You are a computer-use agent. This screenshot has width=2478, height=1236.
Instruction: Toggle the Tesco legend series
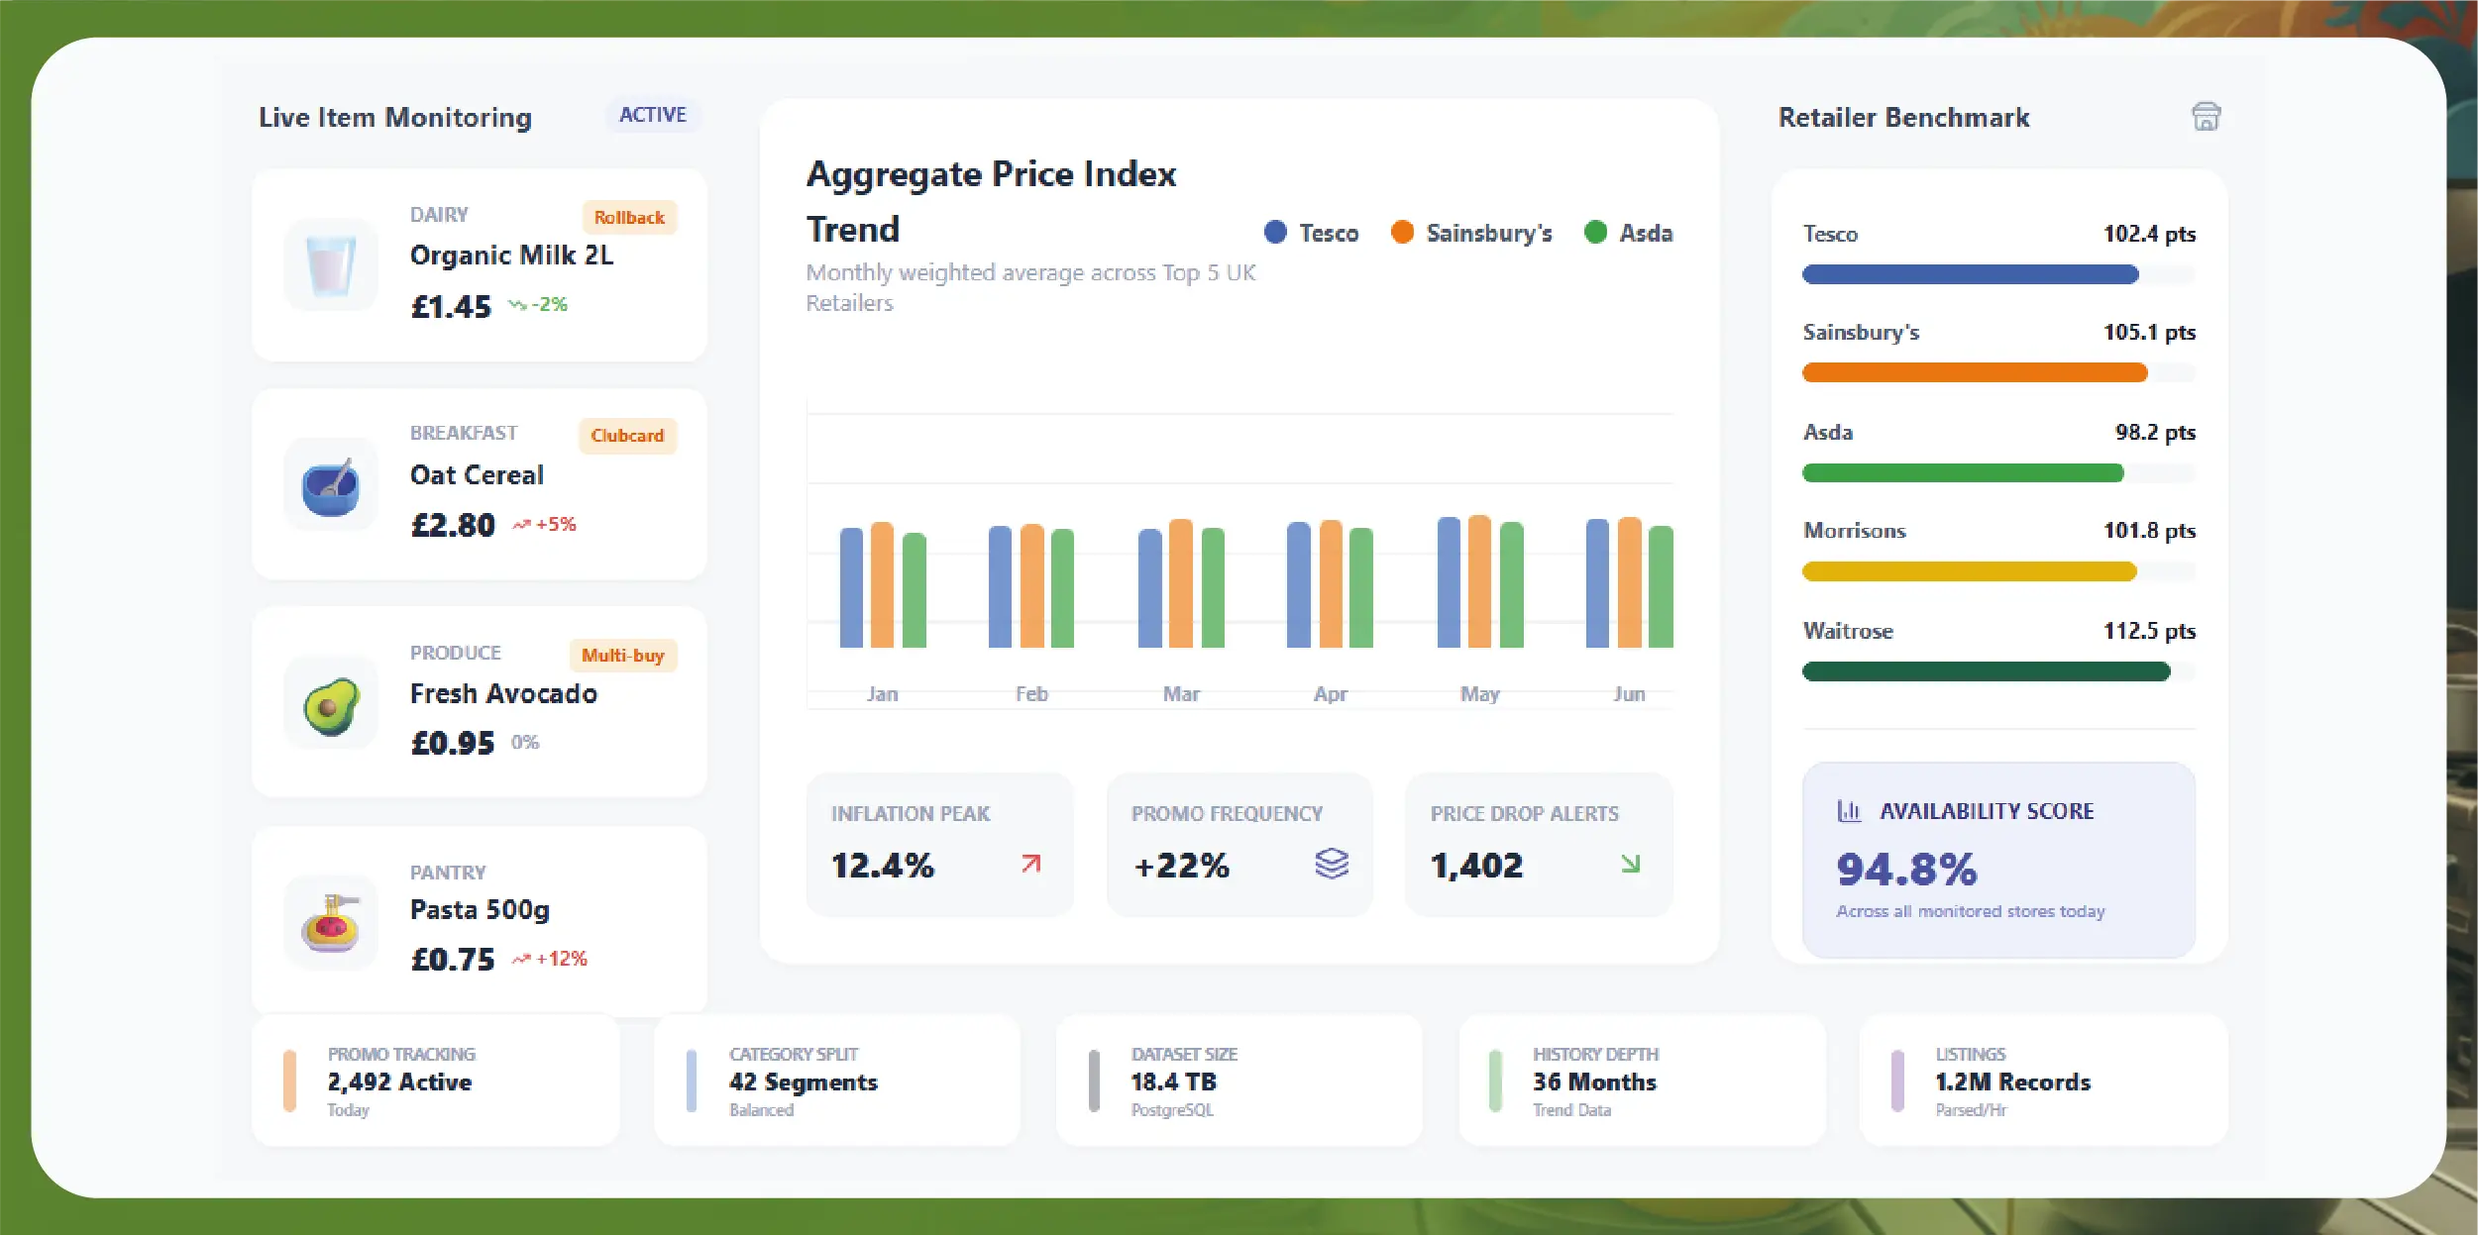point(1312,233)
